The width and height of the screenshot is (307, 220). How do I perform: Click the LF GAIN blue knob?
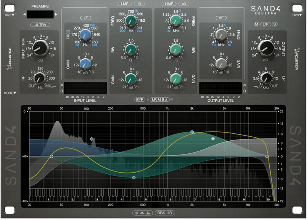tap(85, 64)
